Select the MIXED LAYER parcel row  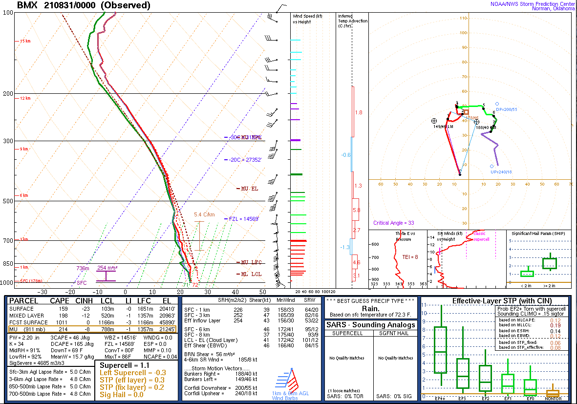tap(92, 316)
